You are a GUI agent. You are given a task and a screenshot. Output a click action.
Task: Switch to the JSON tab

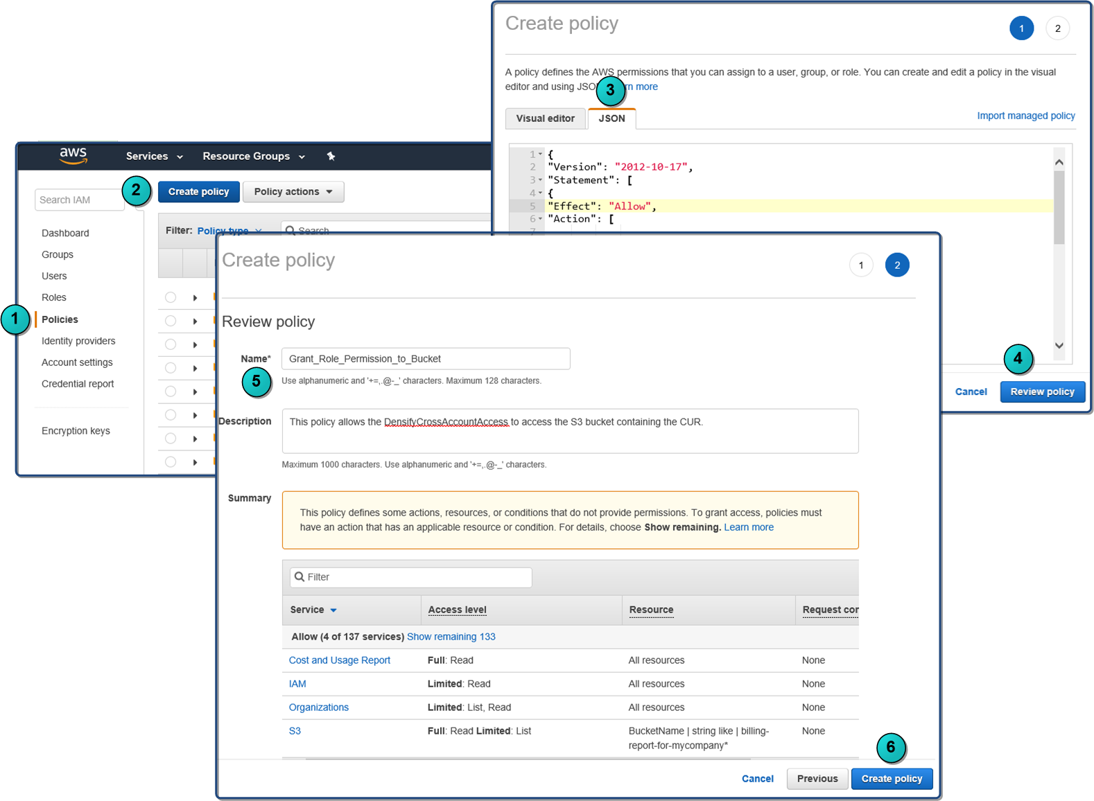(x=611, y=118)
